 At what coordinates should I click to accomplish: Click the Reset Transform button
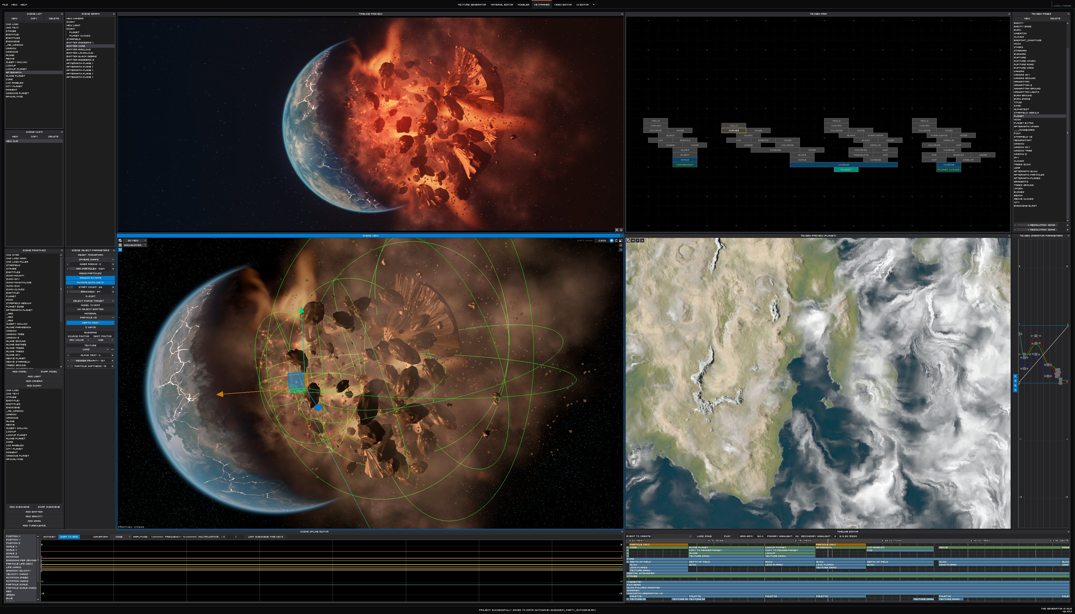(x=90, y=255)
